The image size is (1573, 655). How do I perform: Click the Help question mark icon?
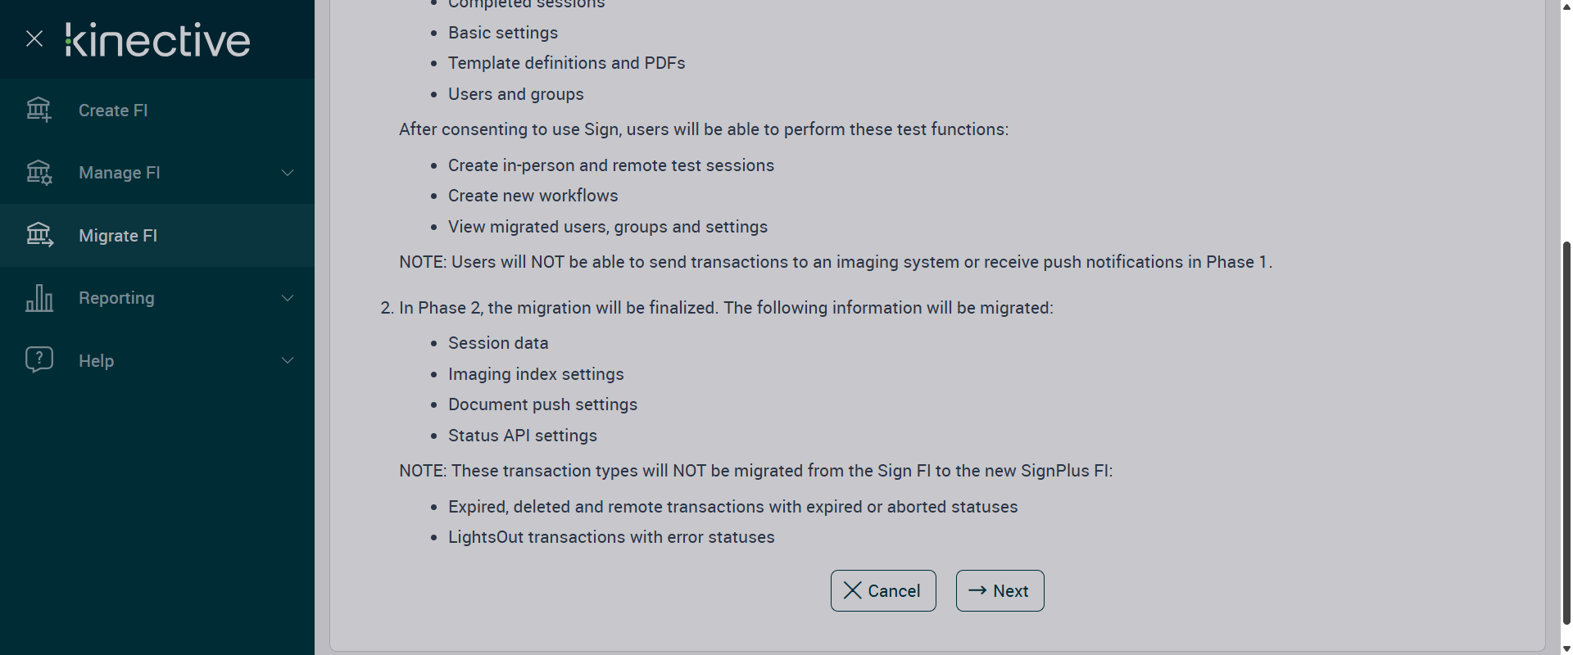tap(39, 360)
